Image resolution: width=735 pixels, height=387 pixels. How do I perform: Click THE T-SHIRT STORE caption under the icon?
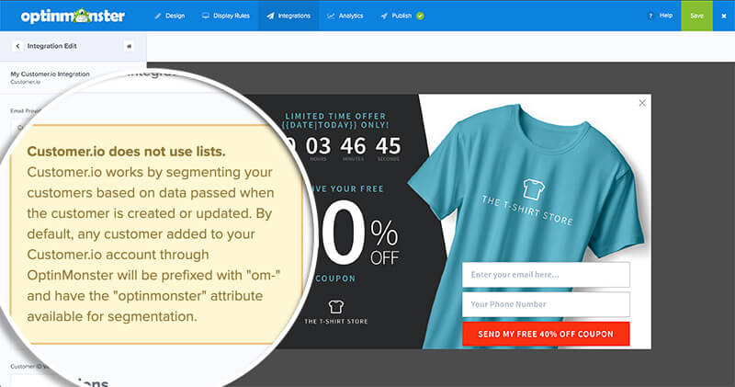point(336,322)
